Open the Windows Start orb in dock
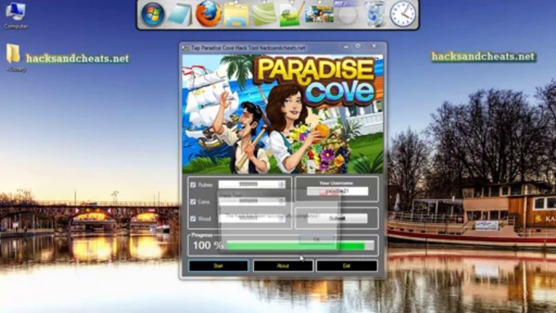556x313 pixels. point(153,14)
